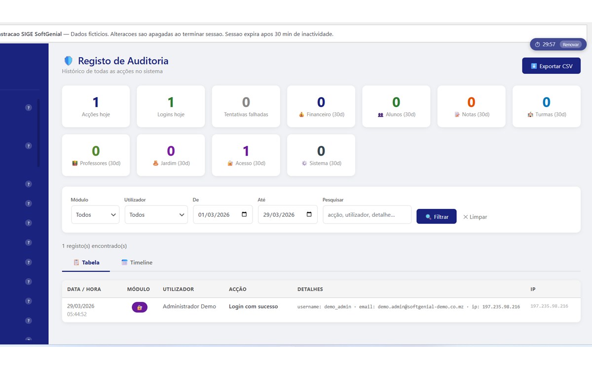The width and height of the screenshot is (592, 370).
Task: Click the shield icon beside Registo de Auditoria
Action: coord(68,60)
